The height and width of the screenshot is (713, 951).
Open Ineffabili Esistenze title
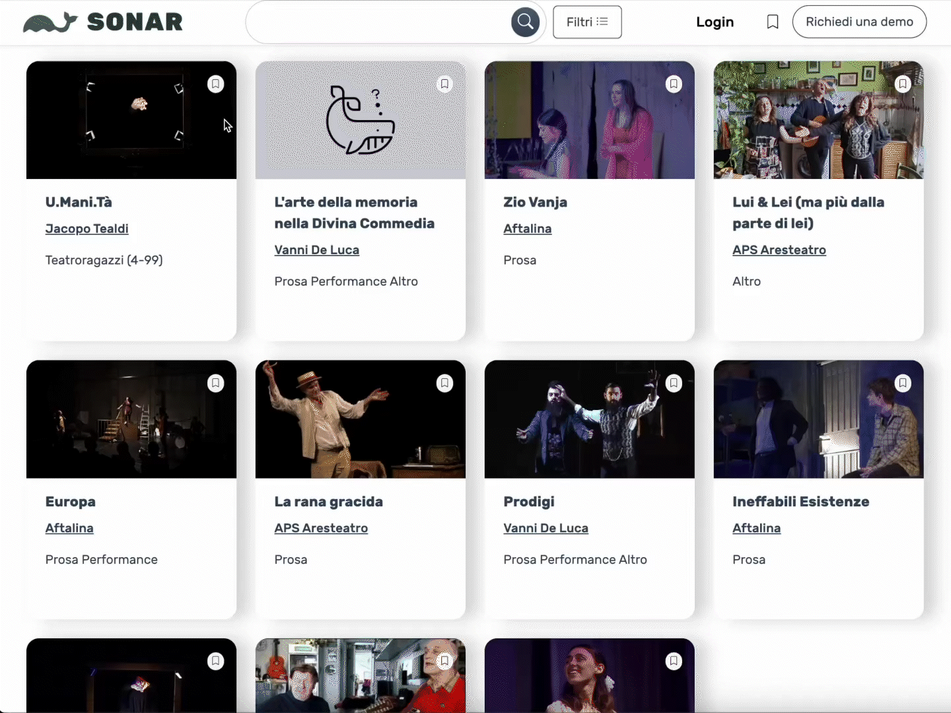pos(801,502)
